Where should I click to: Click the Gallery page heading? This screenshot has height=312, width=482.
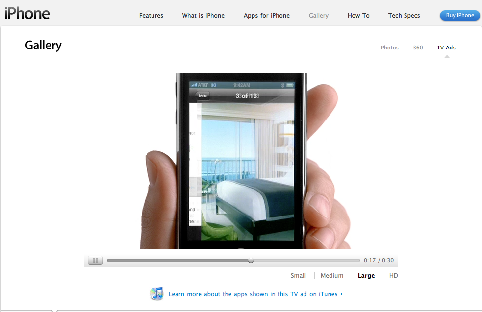pyautogui.click(x=43, y=46)
